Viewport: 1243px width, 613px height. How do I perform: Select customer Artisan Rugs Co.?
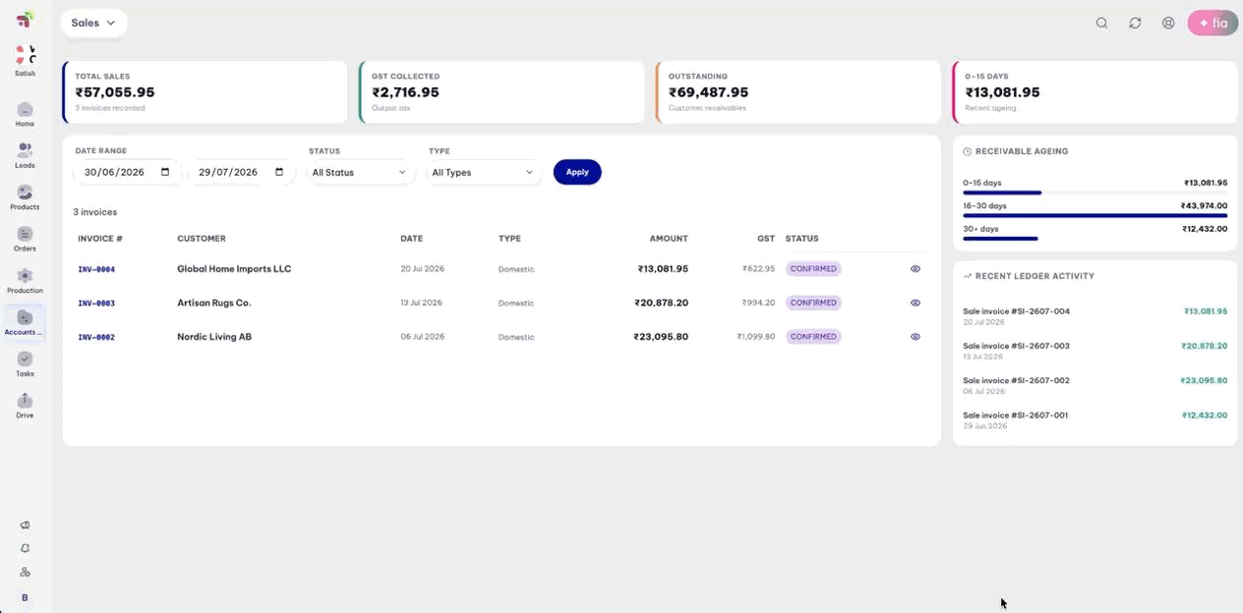click(214, 303)
